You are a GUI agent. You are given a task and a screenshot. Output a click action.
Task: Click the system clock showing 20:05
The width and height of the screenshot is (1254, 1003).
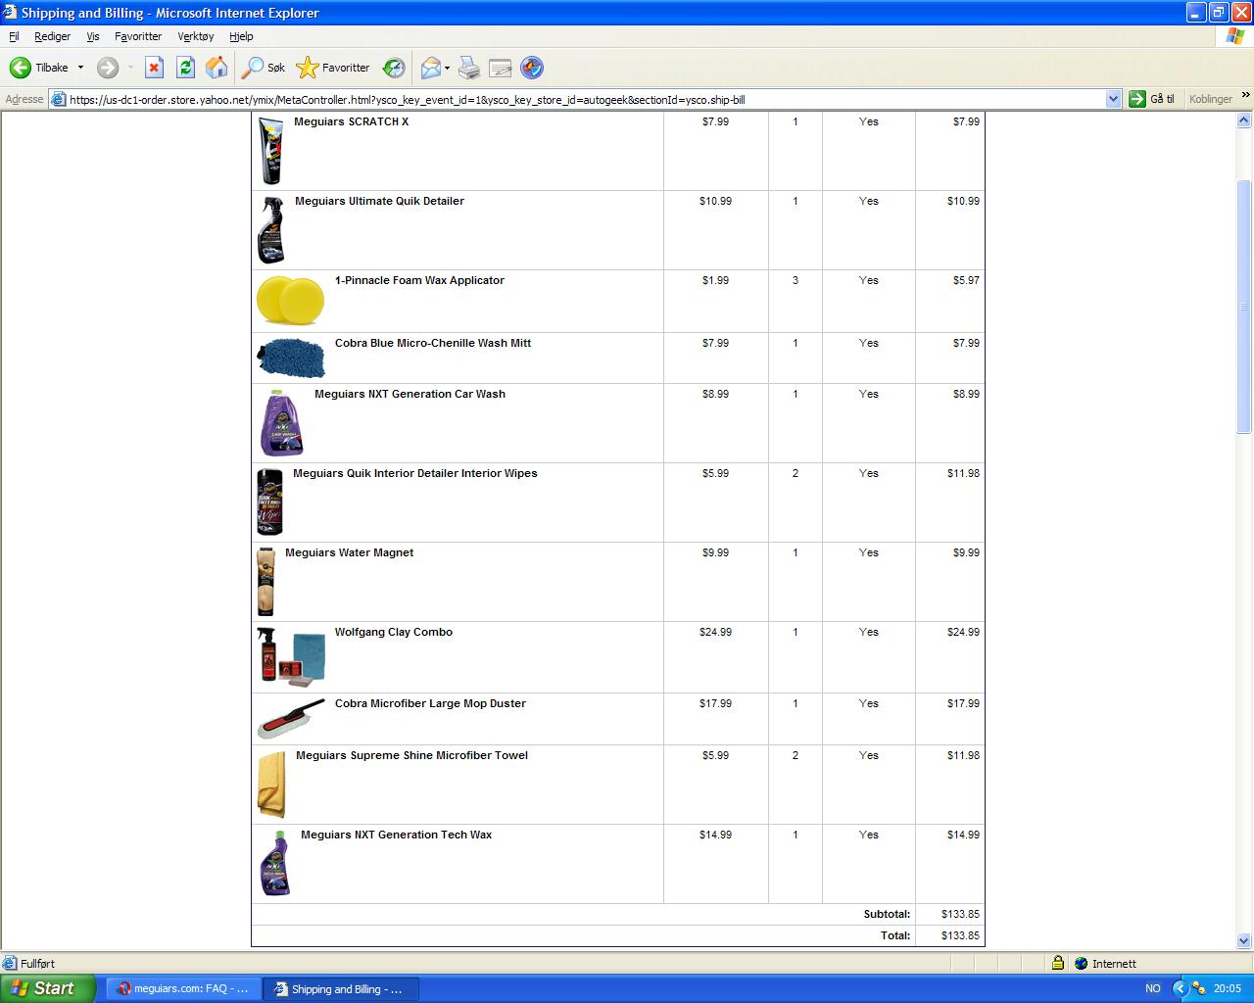click(x=1227, y=988)
